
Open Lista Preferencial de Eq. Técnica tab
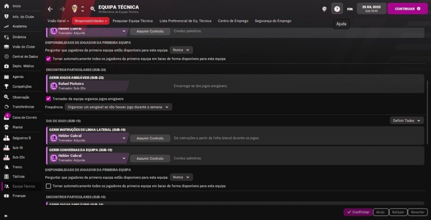(185, 21)
